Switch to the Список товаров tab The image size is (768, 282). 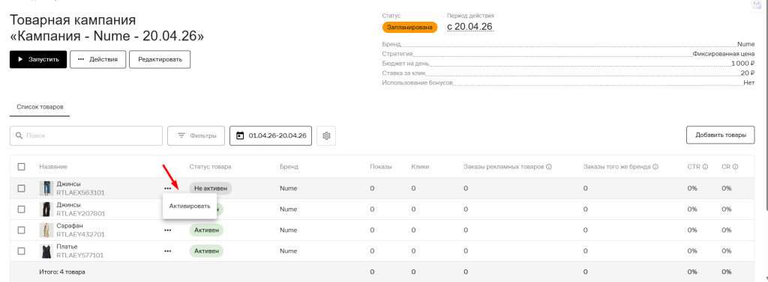(x=40, y=106)
